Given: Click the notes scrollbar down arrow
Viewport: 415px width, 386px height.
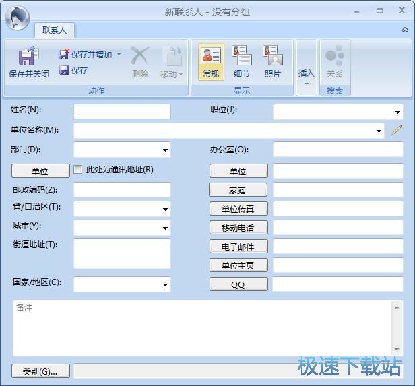Looking at the screenshot, I should click(x=397, y=349).
